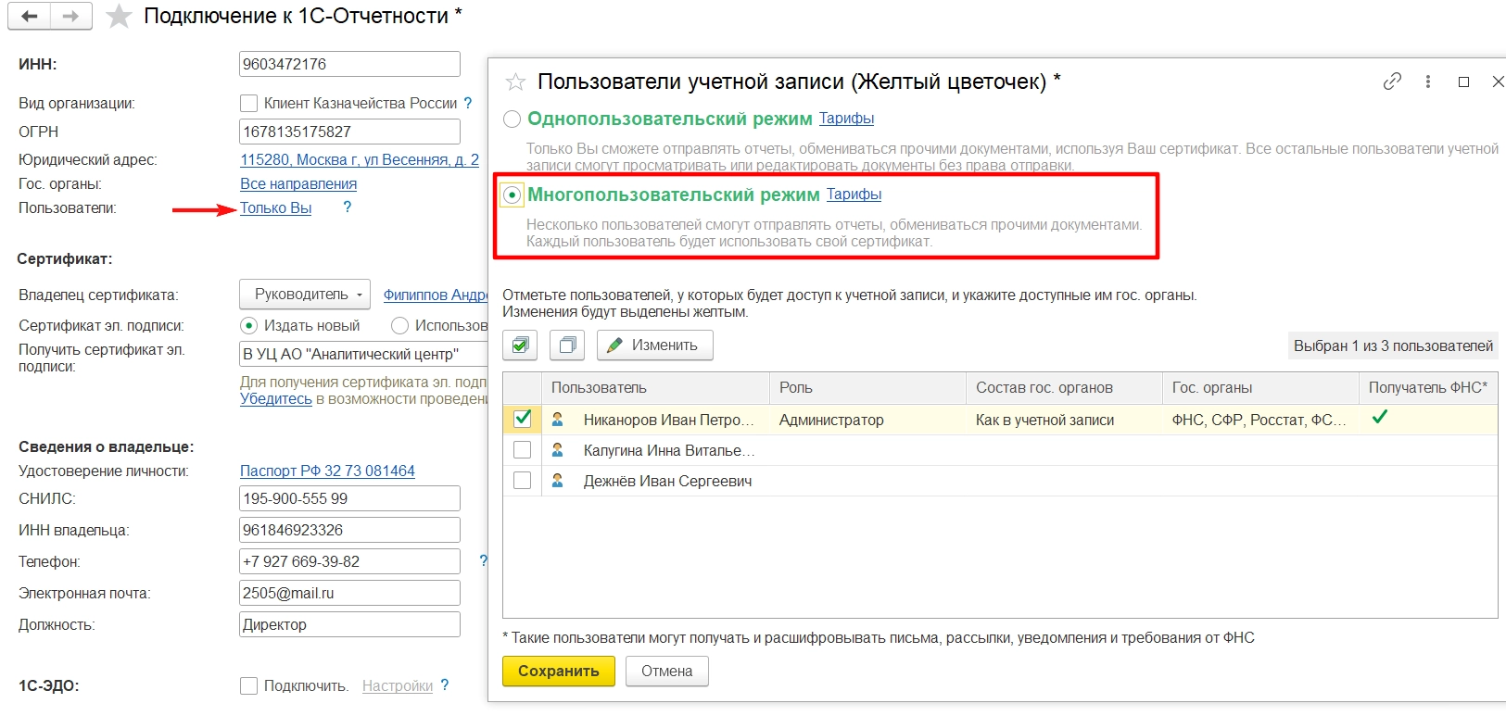
Task: Check Дежнёв Иван Сергеевич user checkbox
Action: click(x=522, y=481)
